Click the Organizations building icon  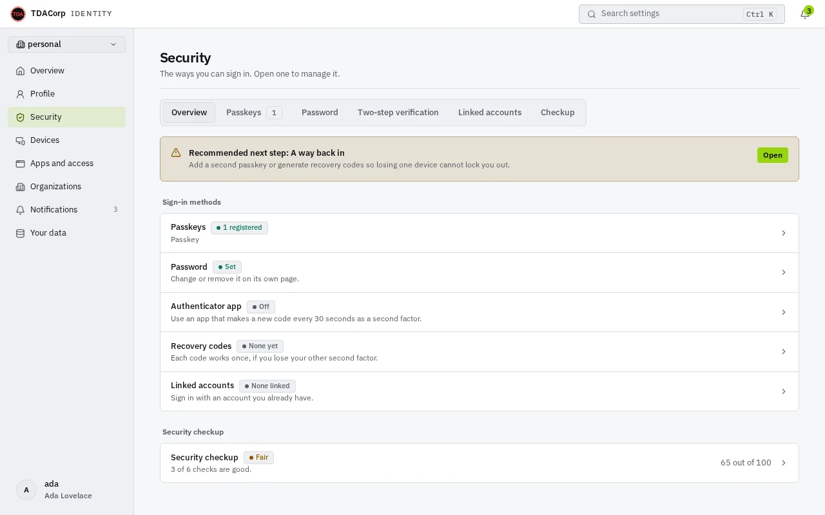click(21, 187)
